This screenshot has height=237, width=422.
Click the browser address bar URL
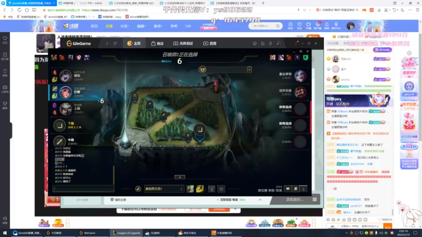point(104,10)
